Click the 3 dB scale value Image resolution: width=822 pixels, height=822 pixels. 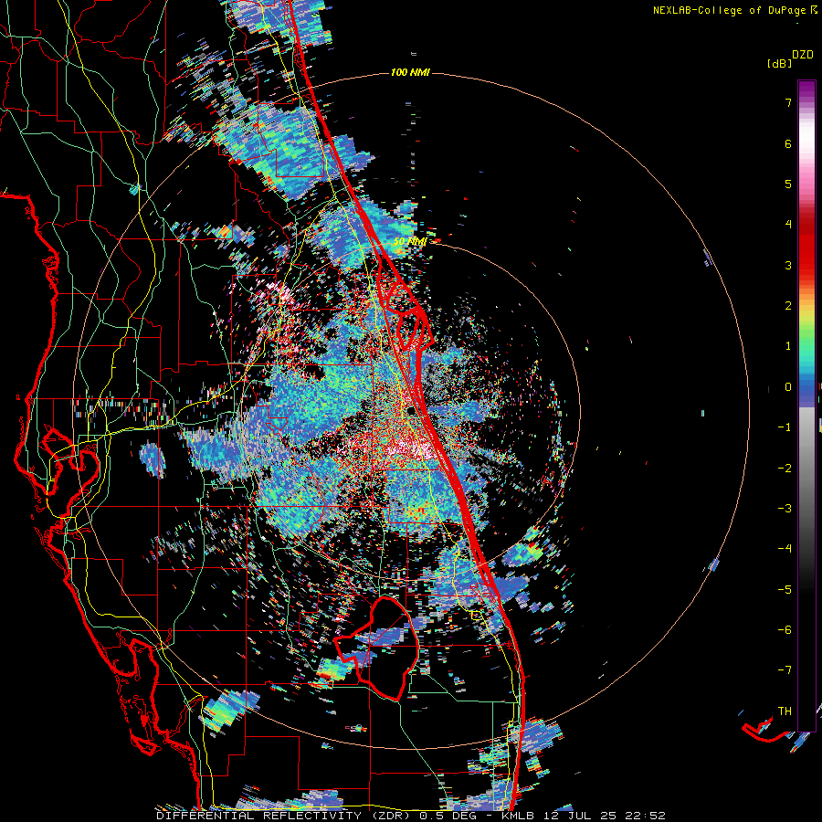[788, 265]
